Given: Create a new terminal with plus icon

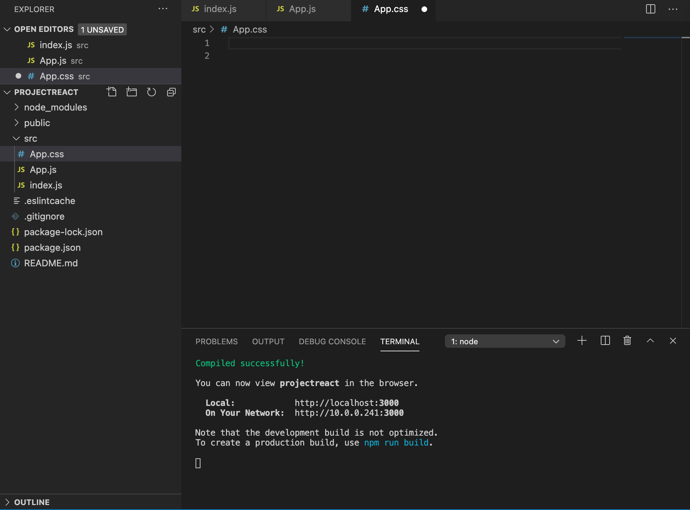Looking at the screenshot, I should click(x=582, y=341).
